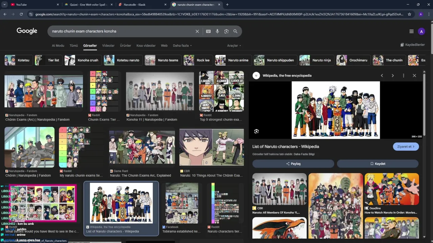Open Game Rant Chunin Exams Arc image
Screen dimensions: 433x243
[142, 147]
